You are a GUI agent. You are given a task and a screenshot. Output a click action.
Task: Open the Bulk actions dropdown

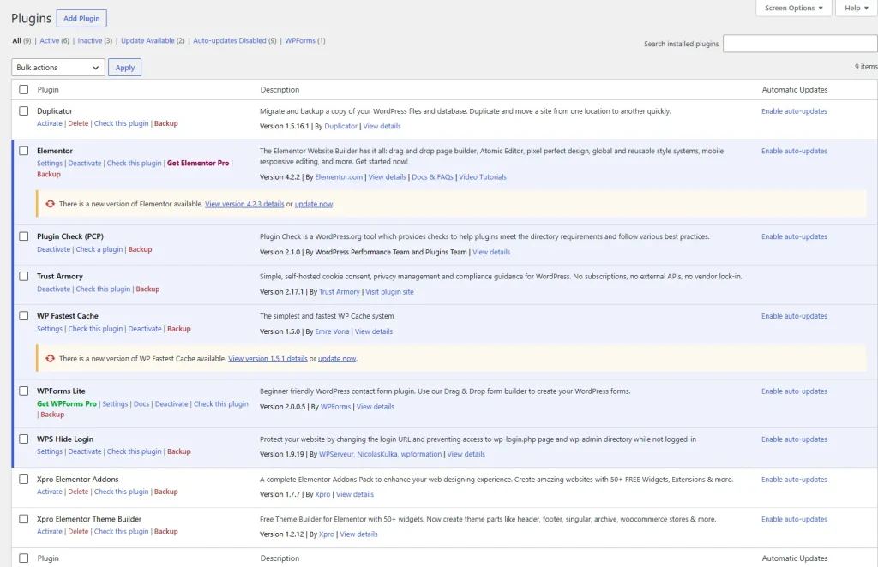58,67
